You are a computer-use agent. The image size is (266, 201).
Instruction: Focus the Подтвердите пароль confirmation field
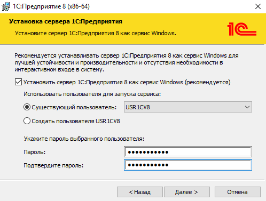(188, 165)
